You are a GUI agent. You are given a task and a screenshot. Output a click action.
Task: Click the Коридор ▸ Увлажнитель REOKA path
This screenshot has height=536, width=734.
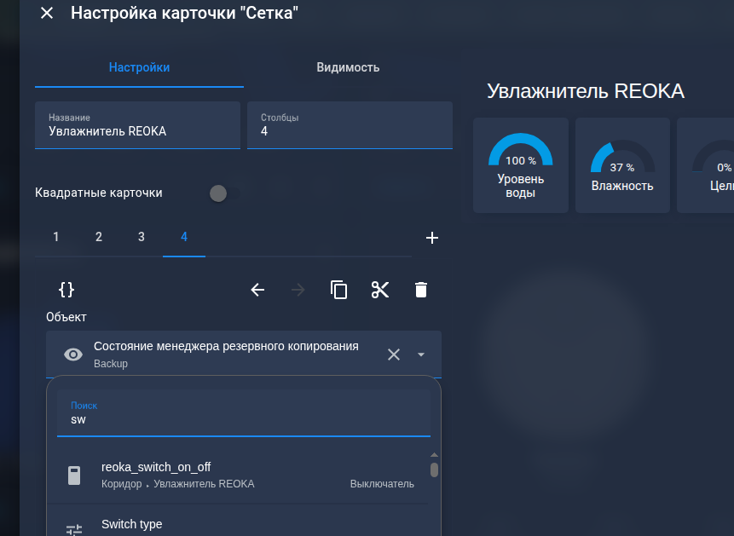point(178,483)
